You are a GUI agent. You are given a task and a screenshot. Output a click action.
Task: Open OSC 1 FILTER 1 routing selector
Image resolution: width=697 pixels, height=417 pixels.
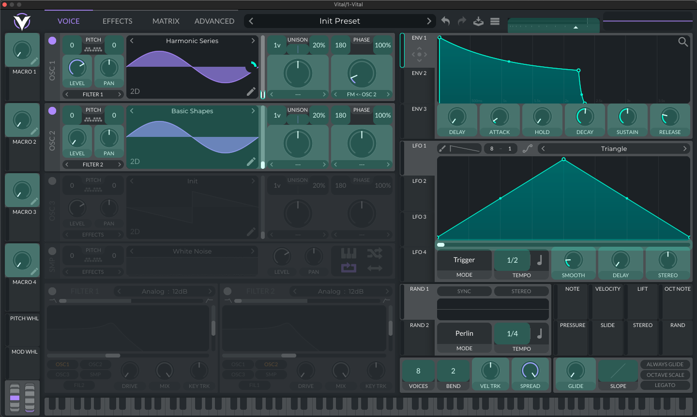[93, 94]
